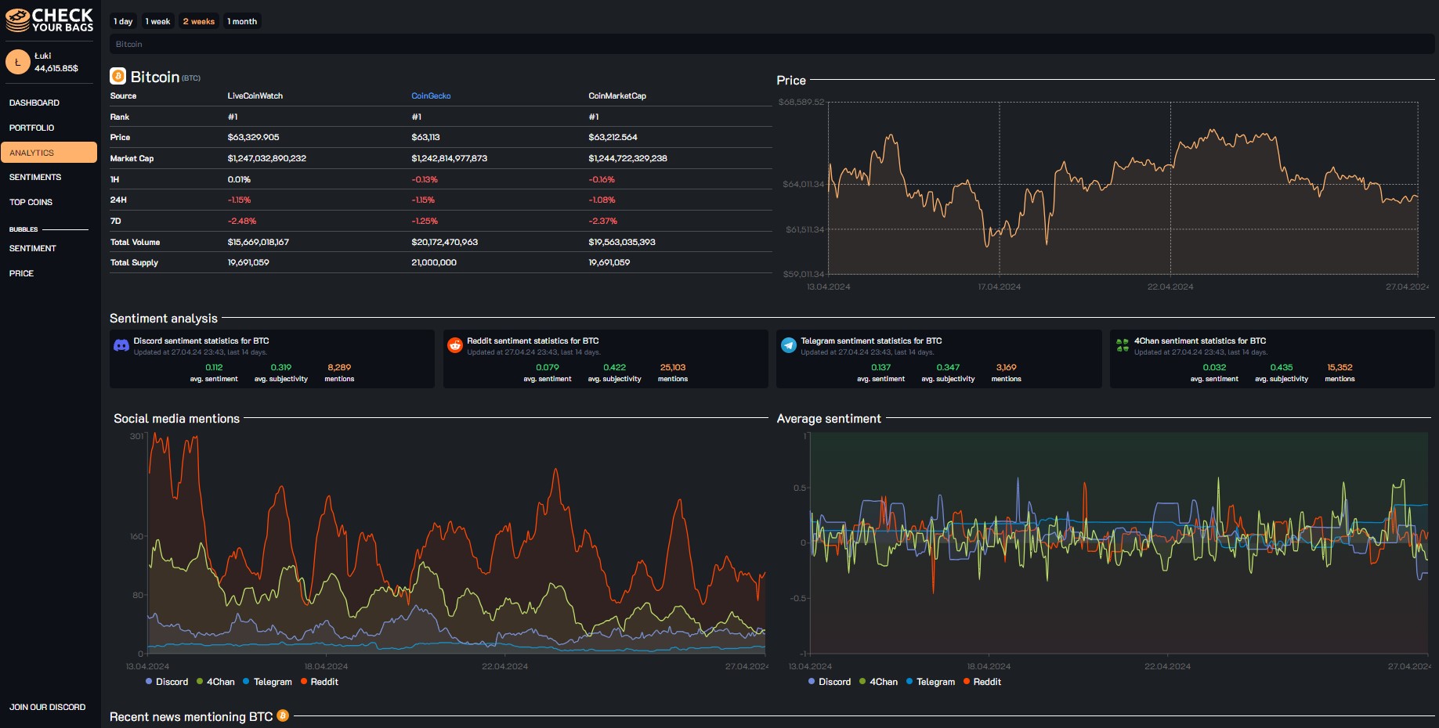Click the LiveCoinWatch price $63,329.905

pos(253,137)
